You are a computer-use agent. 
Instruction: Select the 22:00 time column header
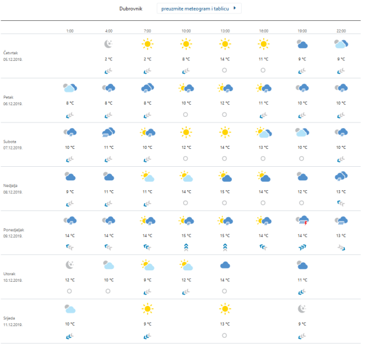341,30
